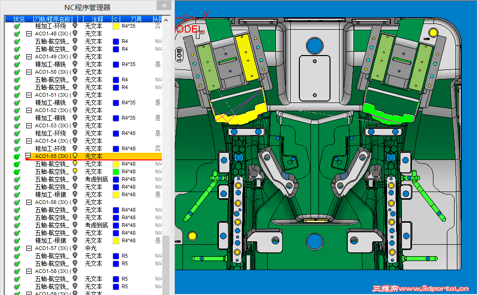Image resolution: width=478 pixels, height=295 pixels.
Task: Toggle the light bulb for ACO1-57
Action: click(x=75, y=248)
